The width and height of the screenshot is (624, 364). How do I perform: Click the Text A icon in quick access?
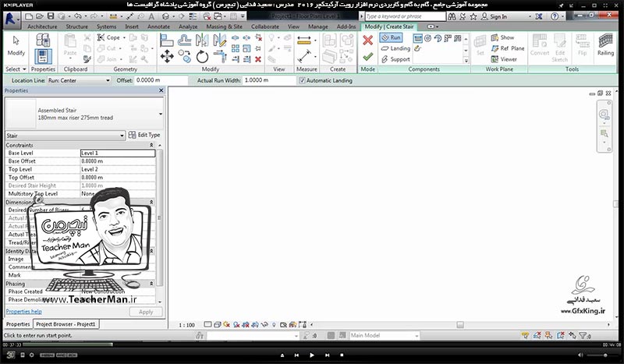click(x=151, y=16)
